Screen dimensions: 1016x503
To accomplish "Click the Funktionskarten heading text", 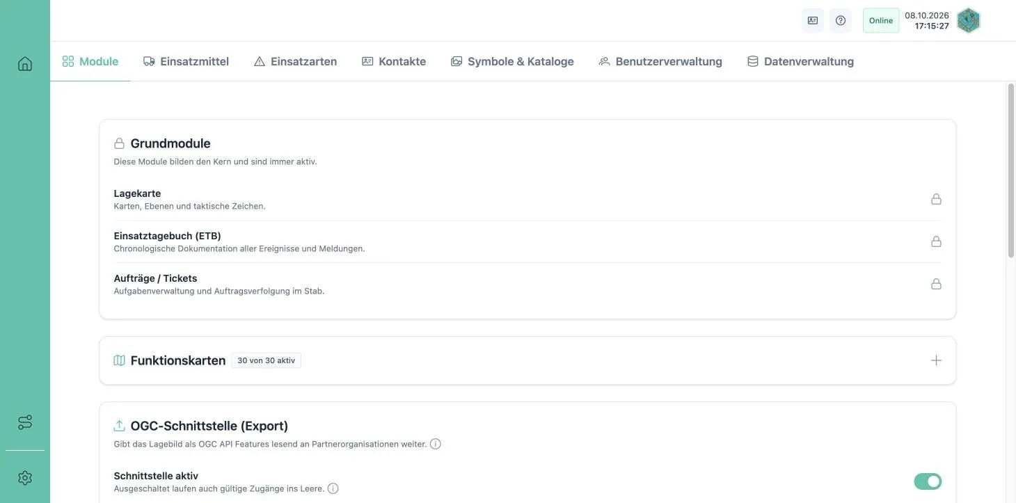I will (178, 360).
